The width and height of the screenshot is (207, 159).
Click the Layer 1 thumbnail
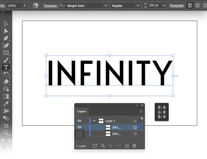(101, 121)
